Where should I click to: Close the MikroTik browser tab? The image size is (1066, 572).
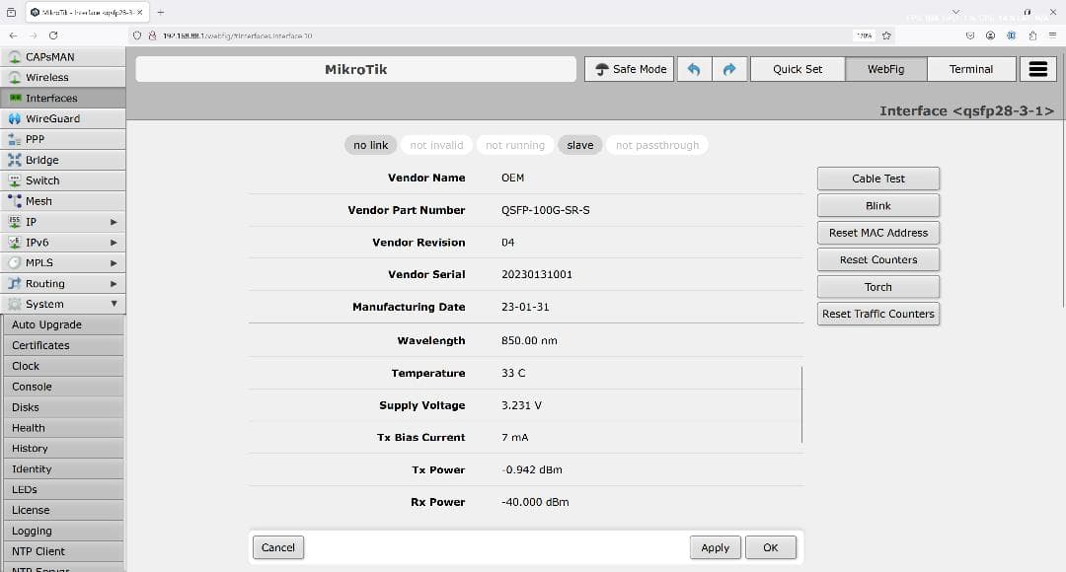coord(140,12)
